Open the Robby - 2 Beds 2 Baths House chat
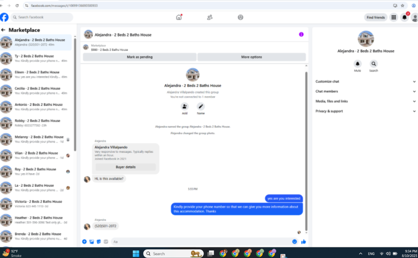This screenshot has width=418, height=258. point(36,123)
